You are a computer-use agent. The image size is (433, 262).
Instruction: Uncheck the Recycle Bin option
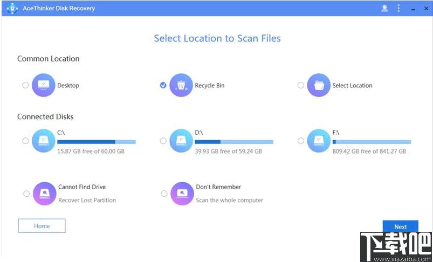163,85
